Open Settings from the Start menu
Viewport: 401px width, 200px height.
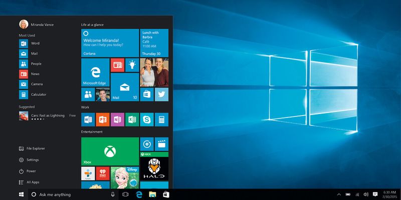click(29, 160)
